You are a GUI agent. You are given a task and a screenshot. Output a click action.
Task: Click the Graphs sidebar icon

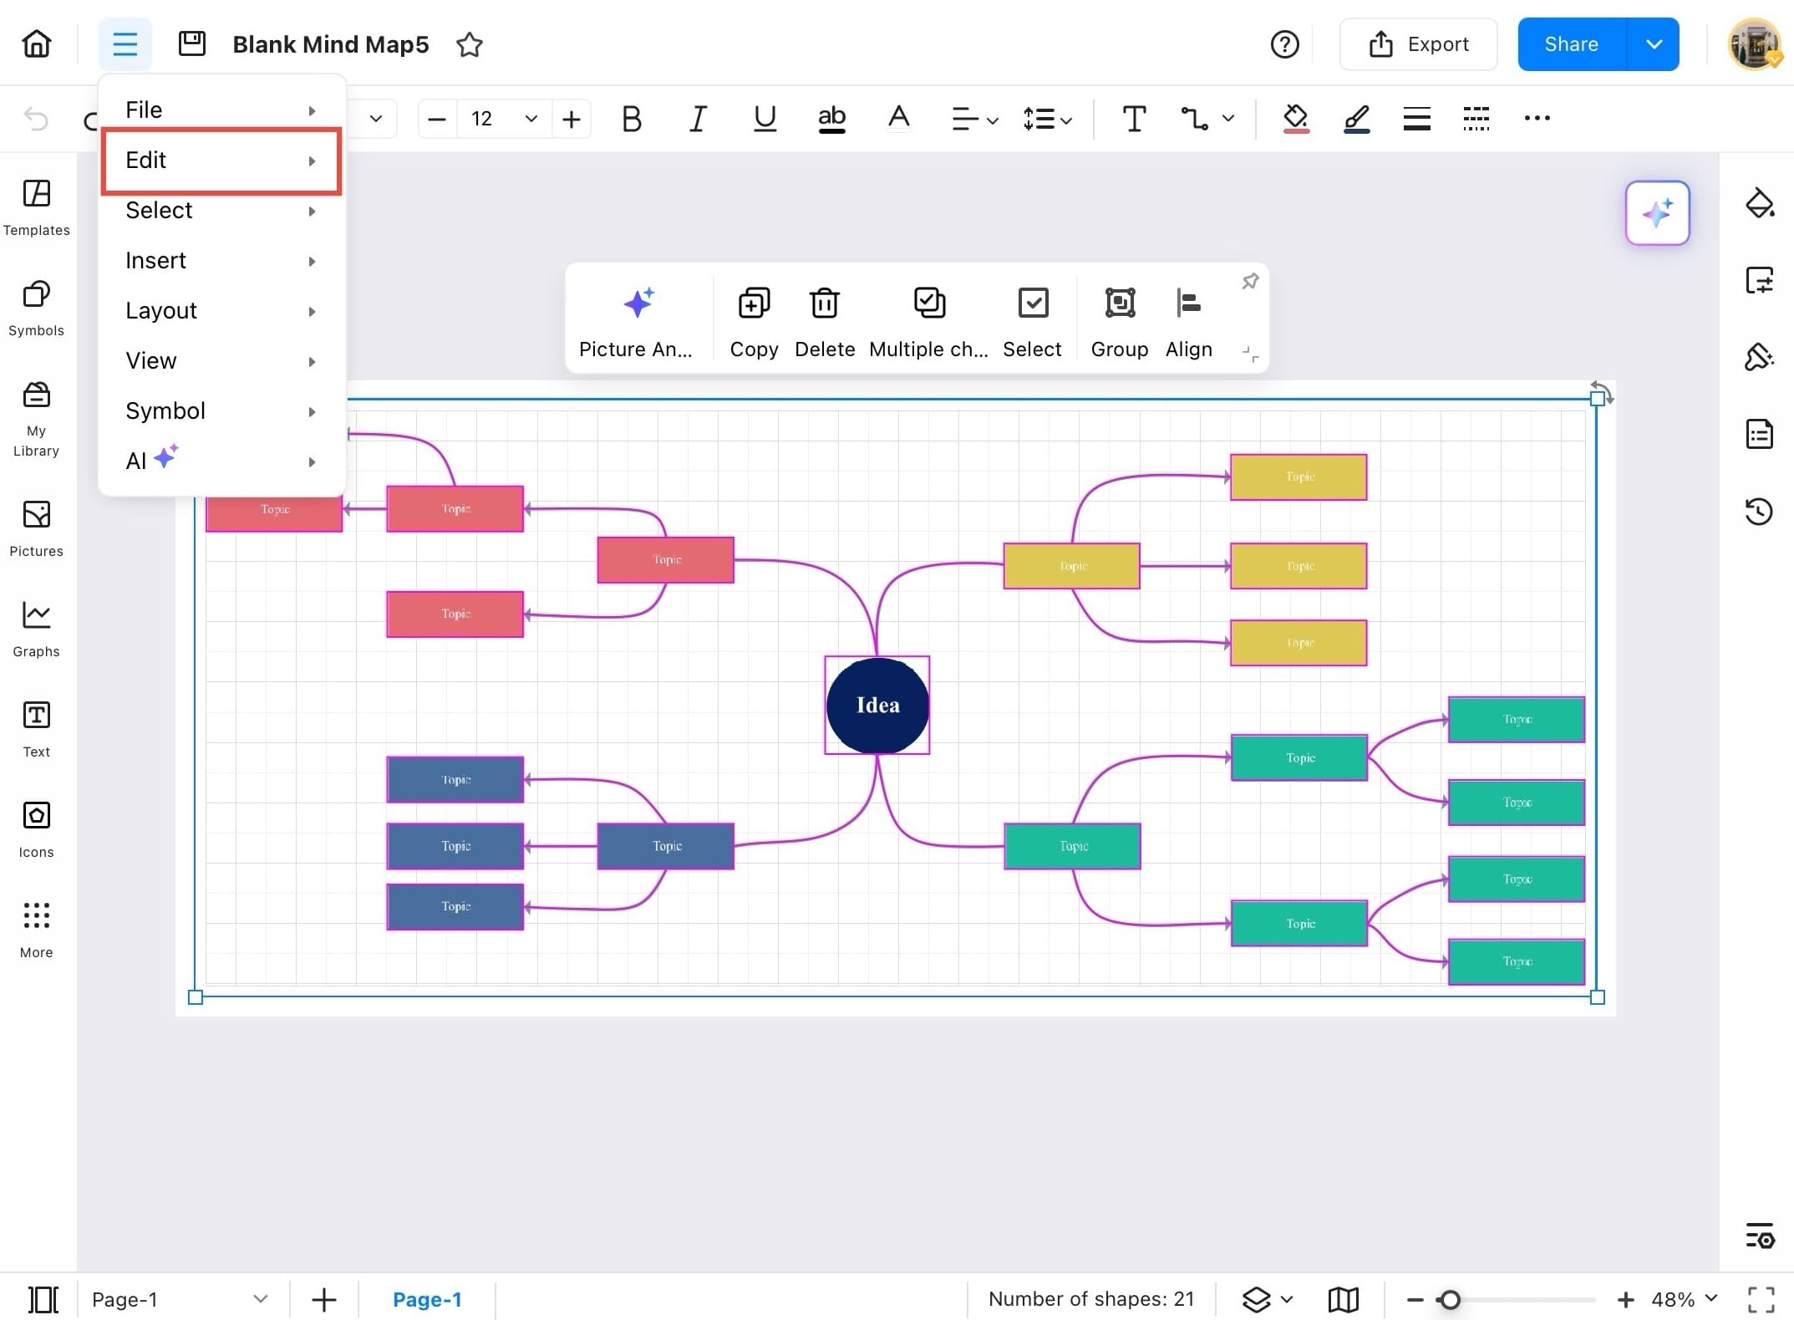coord(36,628)
